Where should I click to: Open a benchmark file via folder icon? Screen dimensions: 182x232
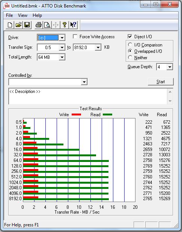(x=18, y=25)
